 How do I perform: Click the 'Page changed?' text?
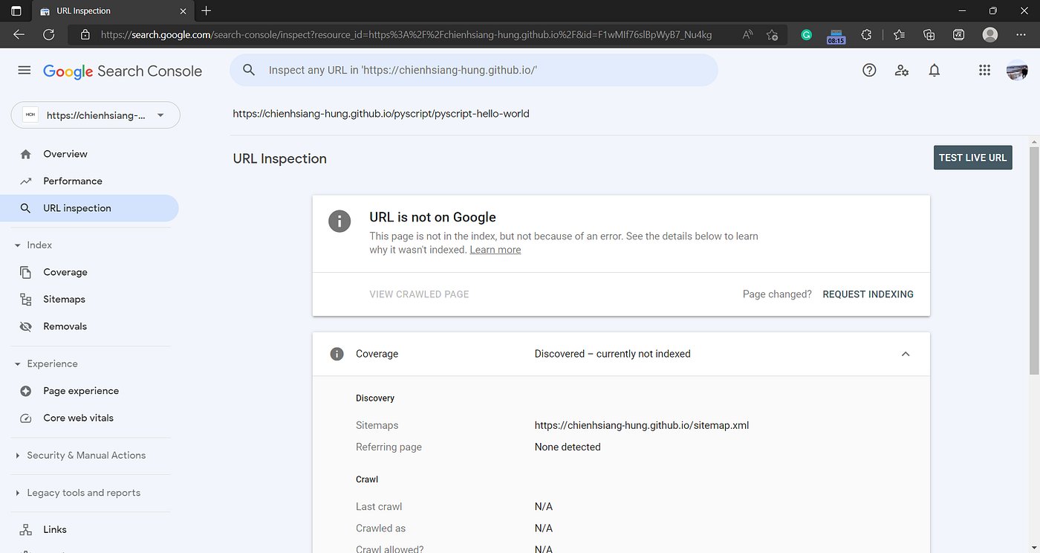tap(777, 294)
